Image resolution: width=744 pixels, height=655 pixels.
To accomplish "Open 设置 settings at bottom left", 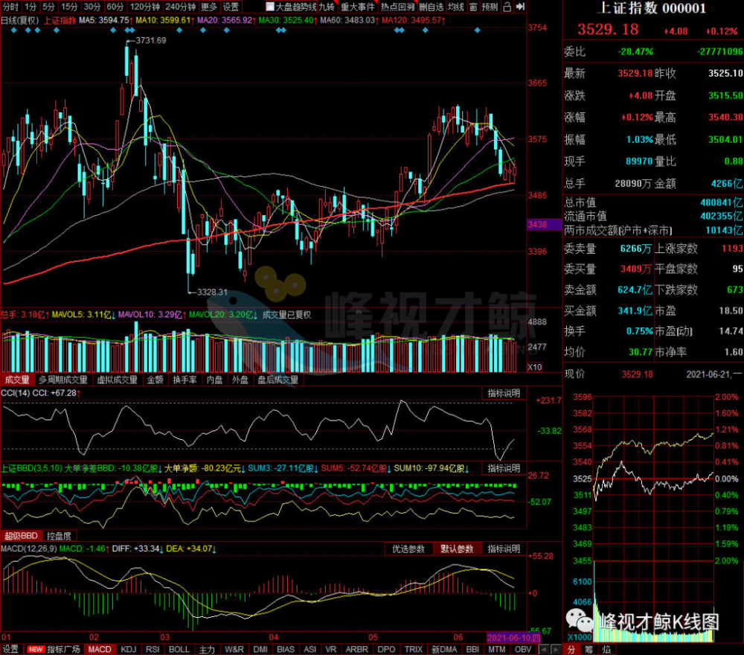I will 10,649.
